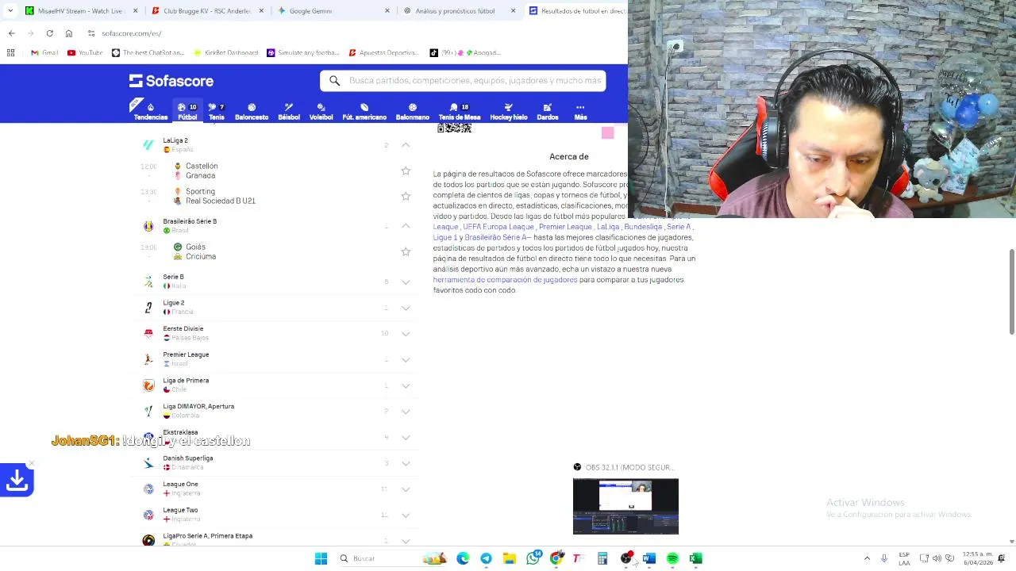The height and width of the screenshot is (571, 1016).
Task: Open Spotify from the taskbar
Action: pyautogui.click(x=672, y=558)
